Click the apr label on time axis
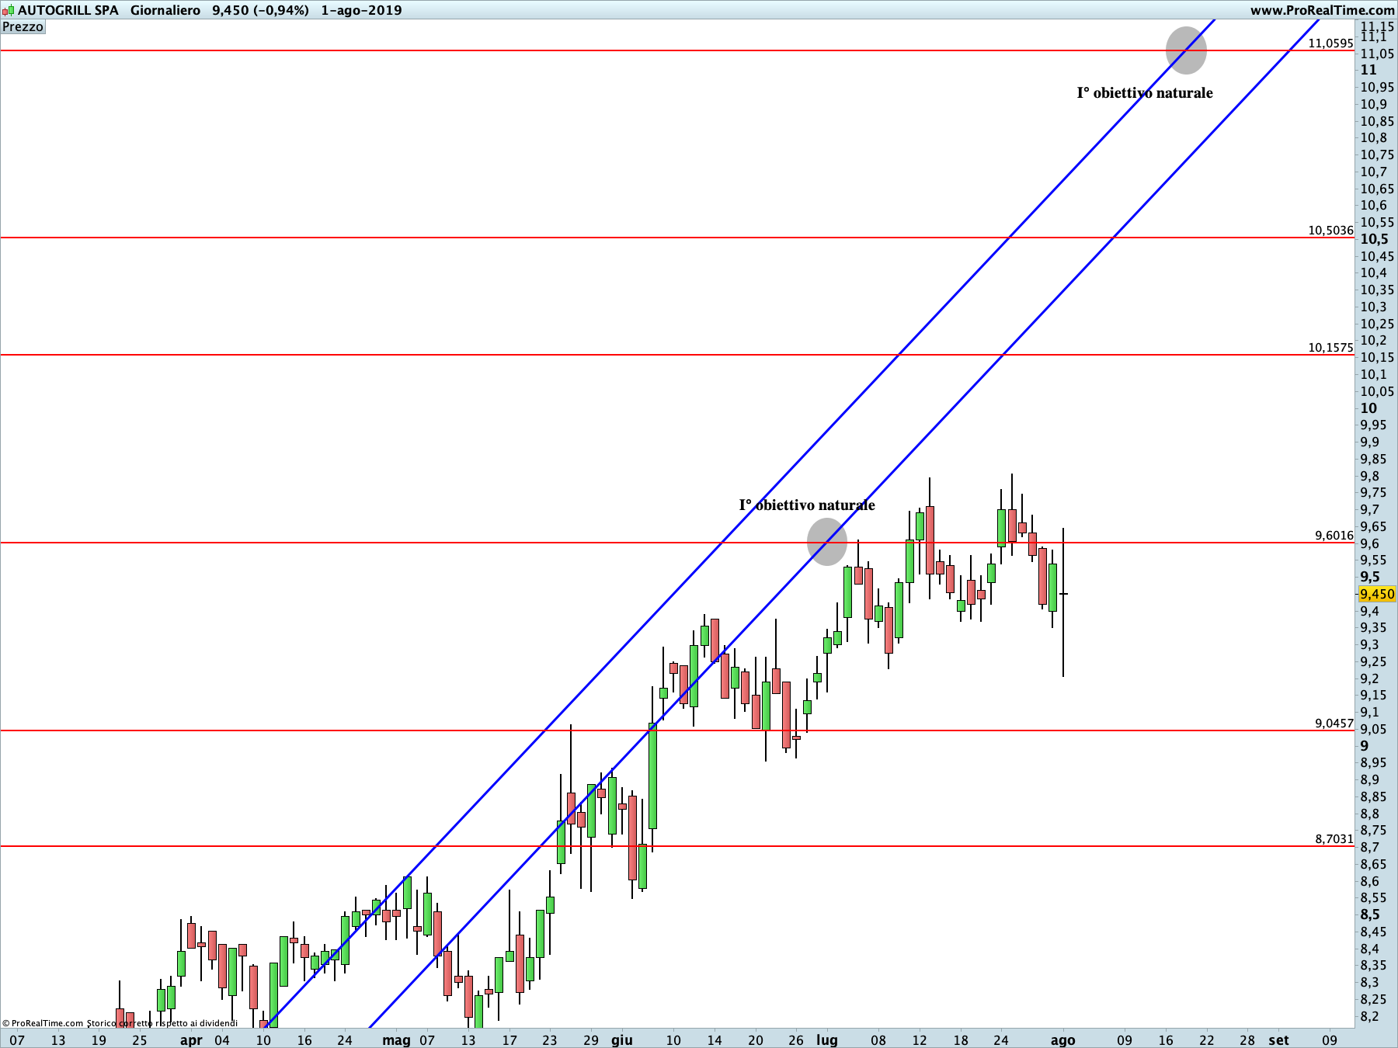This screenshot has width=1398, height=1048. pos(191,1040)
